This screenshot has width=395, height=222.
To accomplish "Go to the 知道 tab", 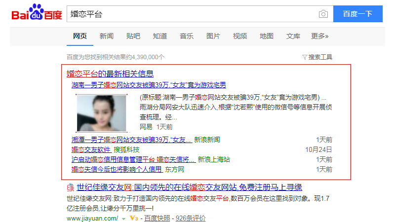I will point(160,36).
